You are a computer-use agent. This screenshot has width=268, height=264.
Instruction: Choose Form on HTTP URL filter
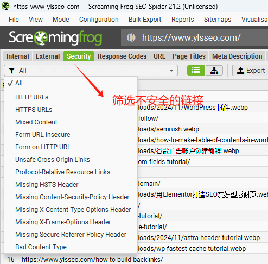tap(71, 147)
